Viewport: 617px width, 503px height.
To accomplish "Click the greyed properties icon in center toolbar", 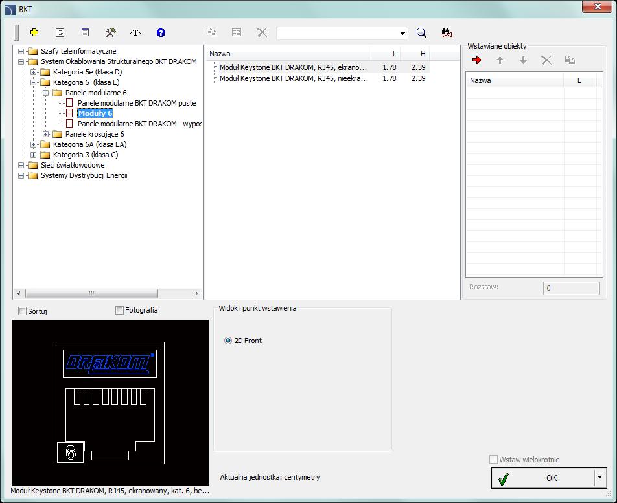I will pos(237,32).
